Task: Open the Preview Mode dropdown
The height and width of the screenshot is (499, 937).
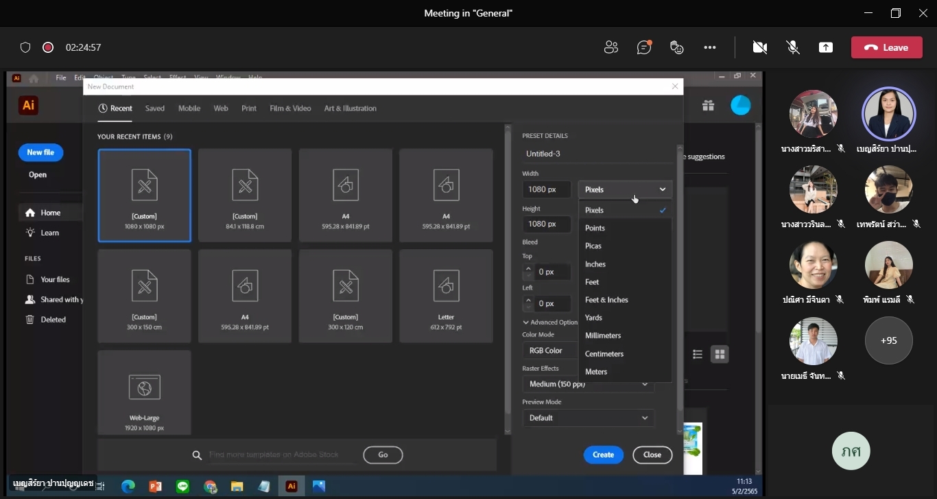Action: coord(589,417)
